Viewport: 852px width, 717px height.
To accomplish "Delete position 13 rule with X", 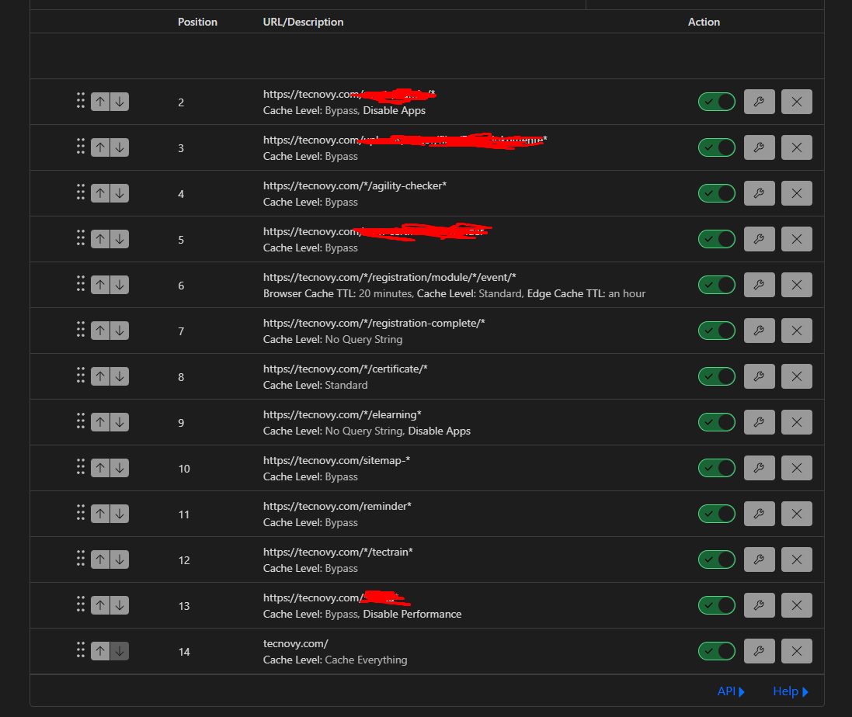I will [797, 605].
